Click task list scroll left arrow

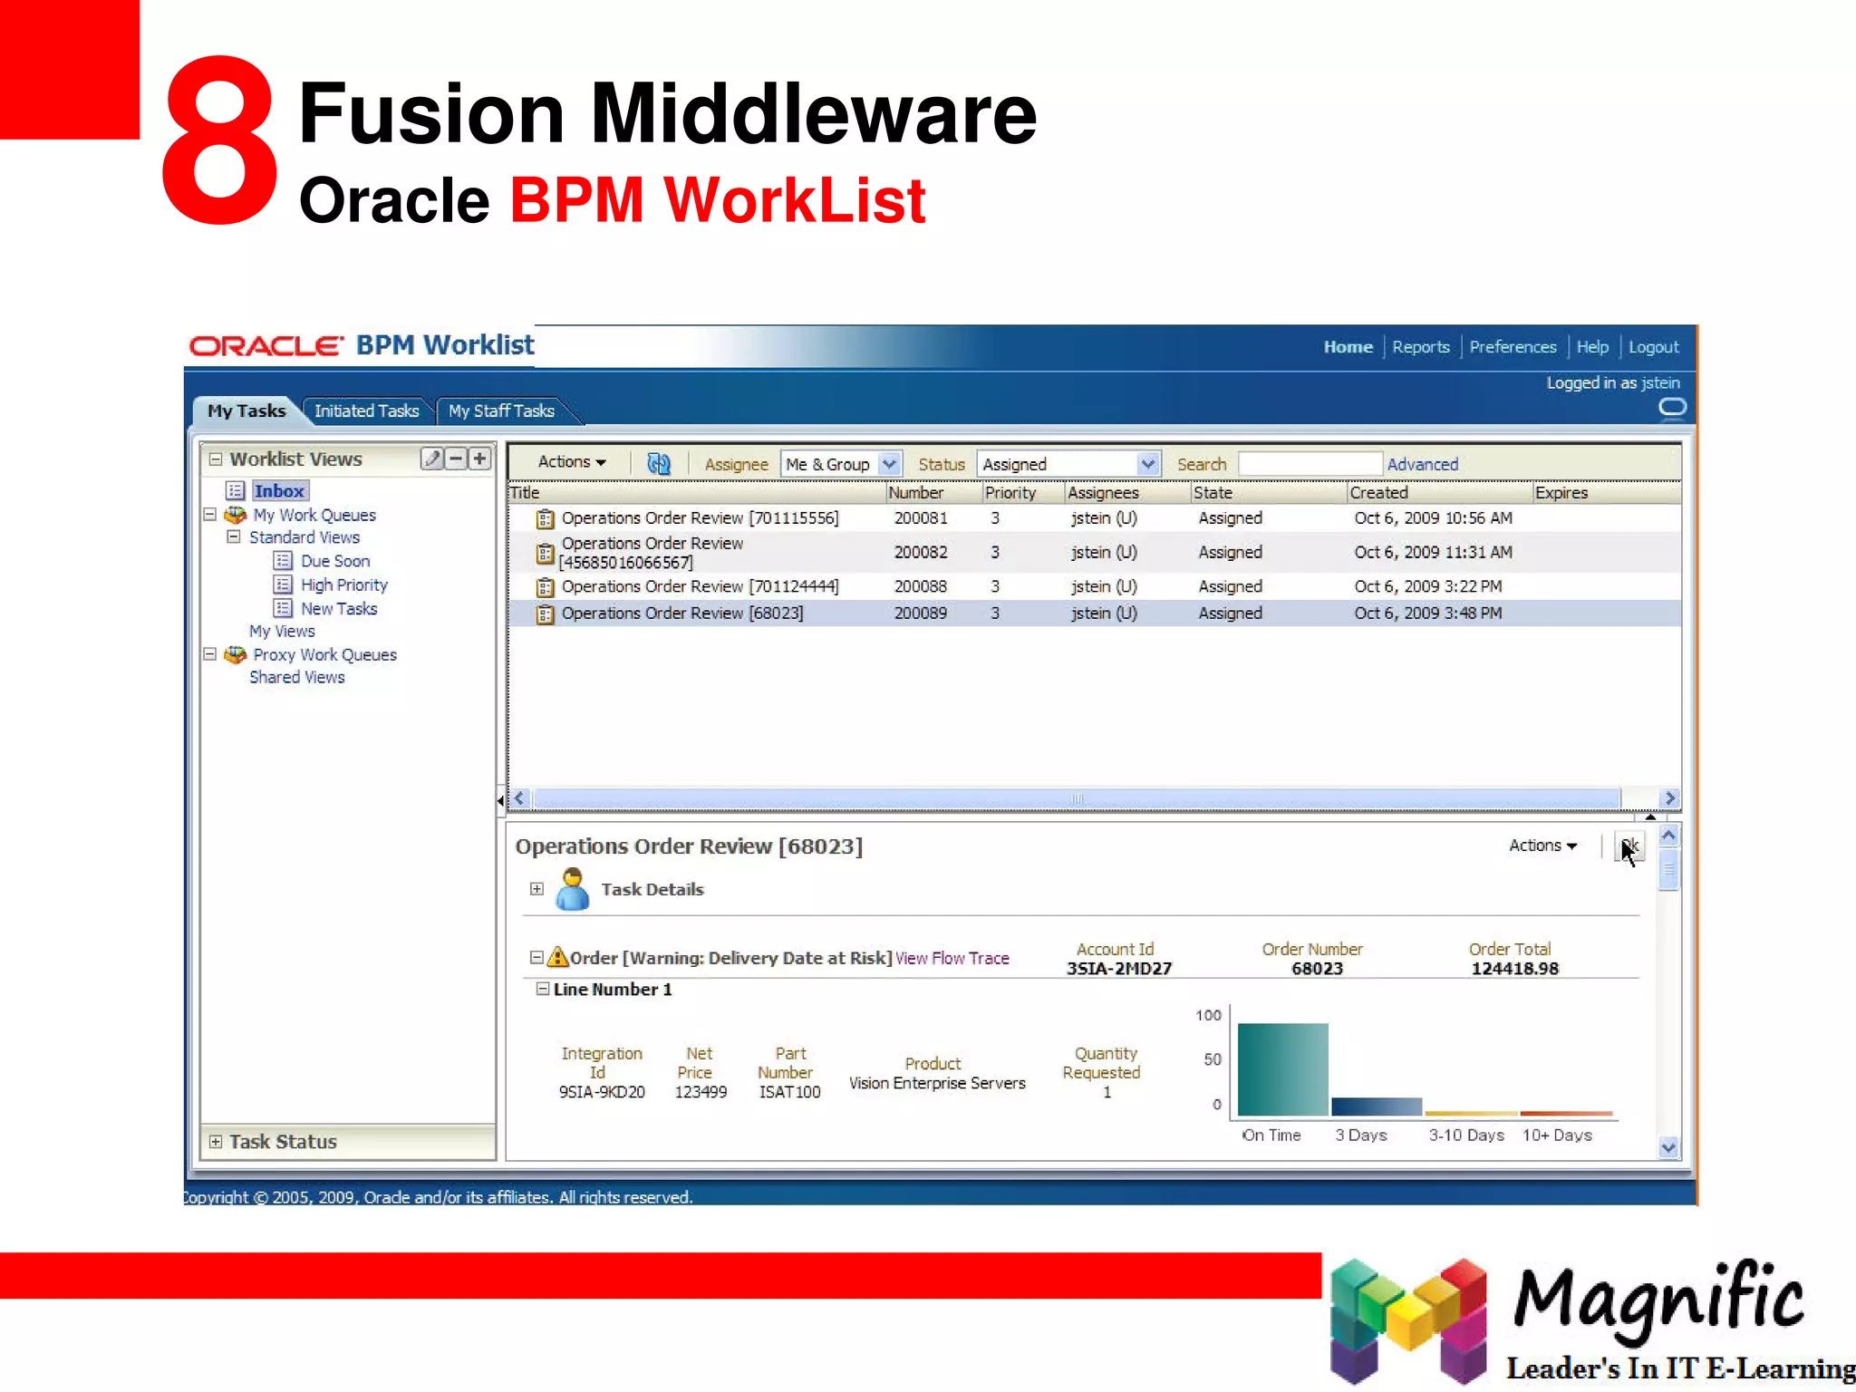coord(520,798)
